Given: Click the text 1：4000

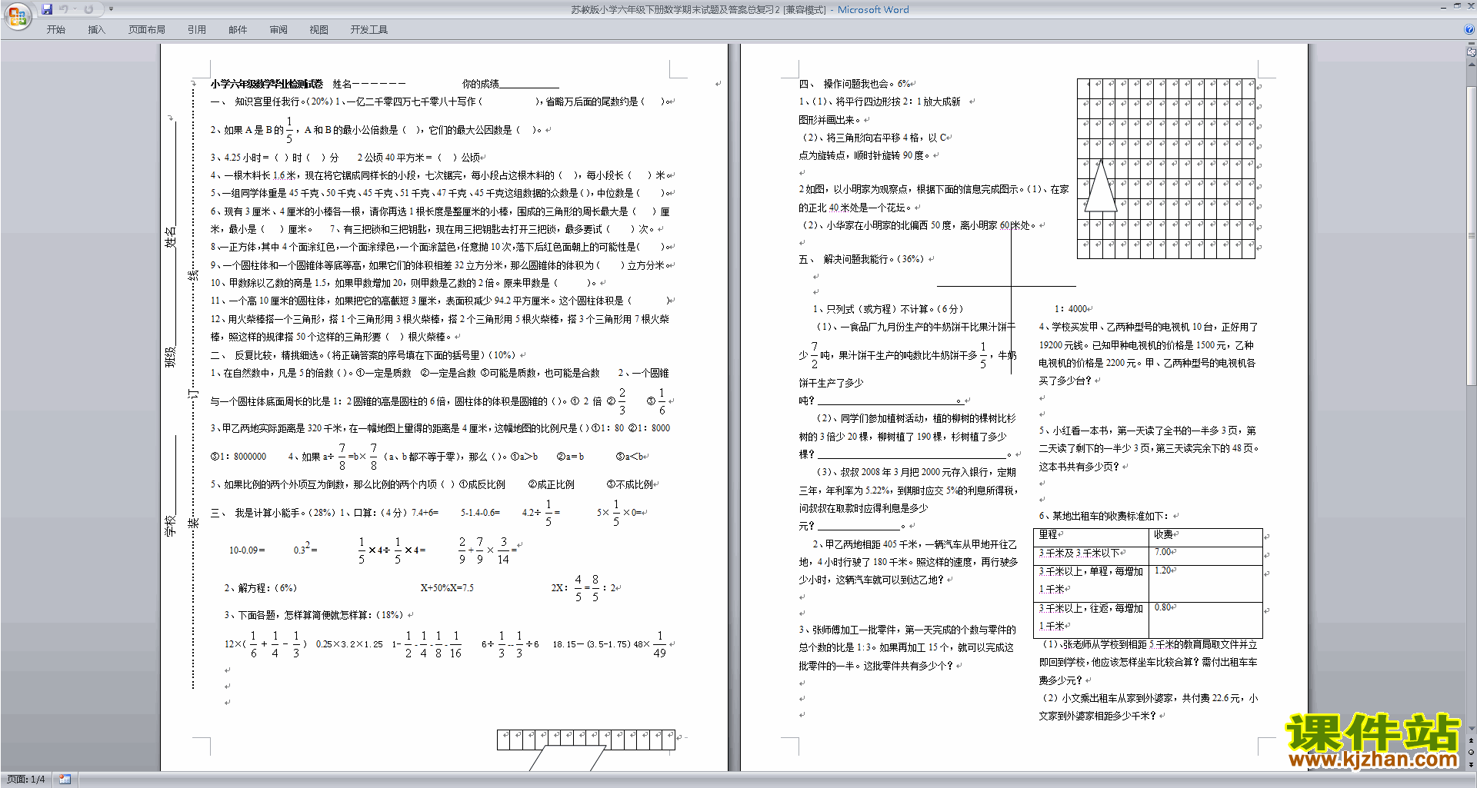Looking at the screenshot, I should click(1071, 309).
